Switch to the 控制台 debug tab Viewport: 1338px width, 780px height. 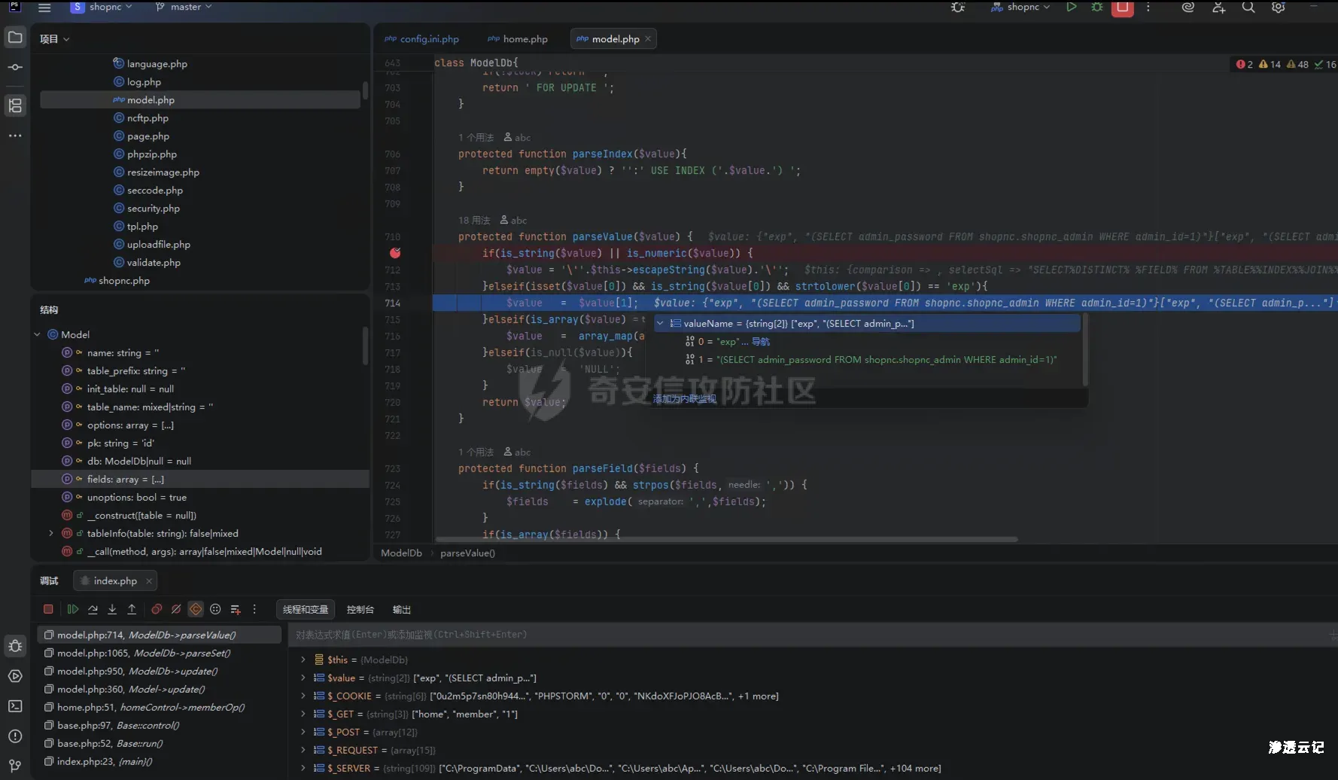pyautogui.click(x=360, y=609)
